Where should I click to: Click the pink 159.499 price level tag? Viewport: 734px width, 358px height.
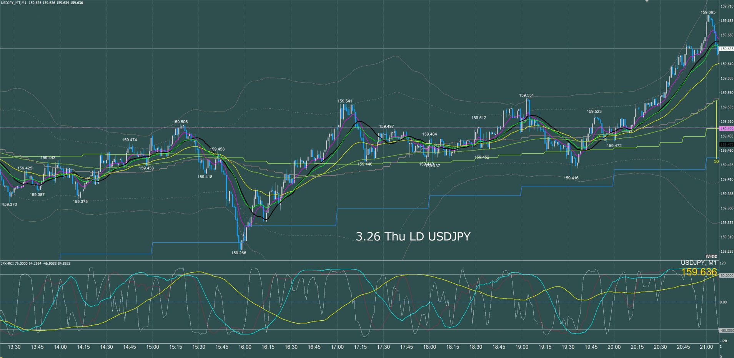(726, 129)
